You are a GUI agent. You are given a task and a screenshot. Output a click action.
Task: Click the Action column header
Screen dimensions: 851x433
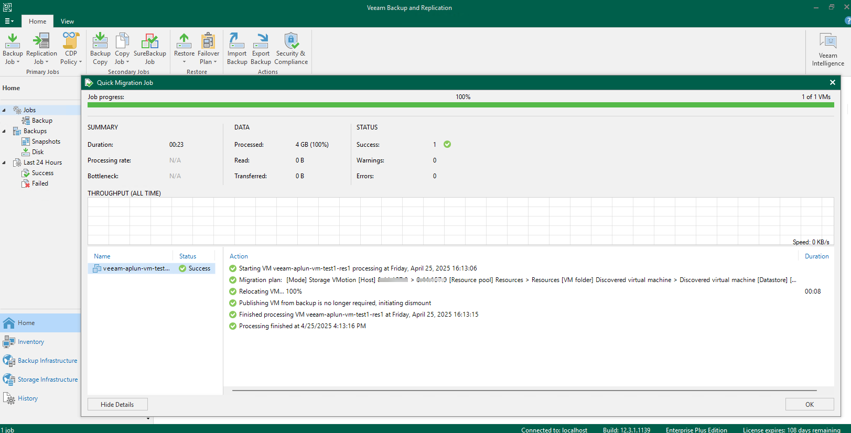(239, 256)
